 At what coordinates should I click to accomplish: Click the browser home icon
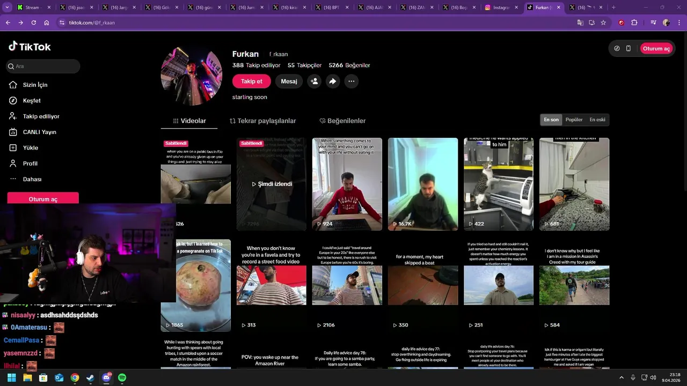click(x=47, y=23)
